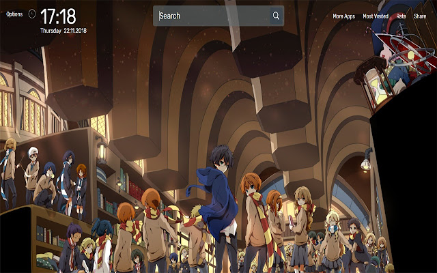Open the Options menu
Viewport: 437px width, 273px height.
[x=14, y=14]
